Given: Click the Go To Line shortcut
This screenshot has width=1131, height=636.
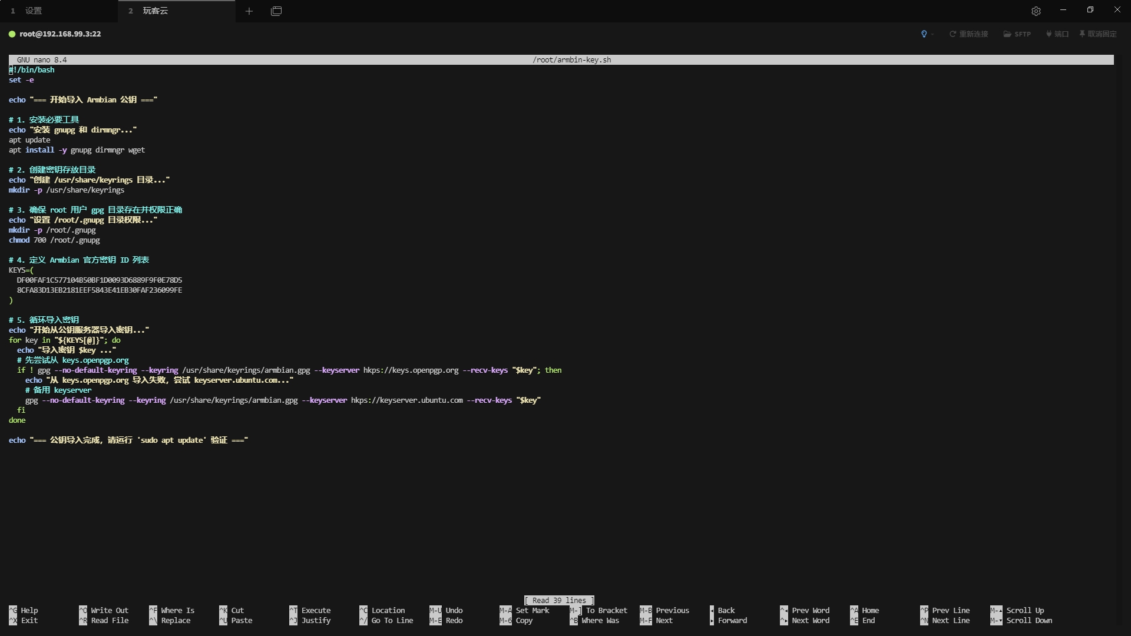Looking at the screenshot, I should [386, 621].
